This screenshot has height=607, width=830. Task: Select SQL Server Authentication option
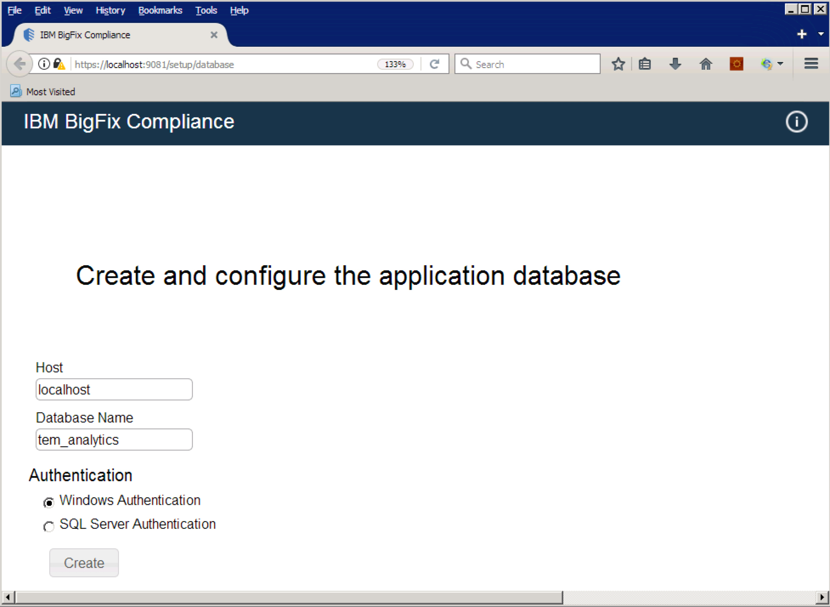pos(49,527)
